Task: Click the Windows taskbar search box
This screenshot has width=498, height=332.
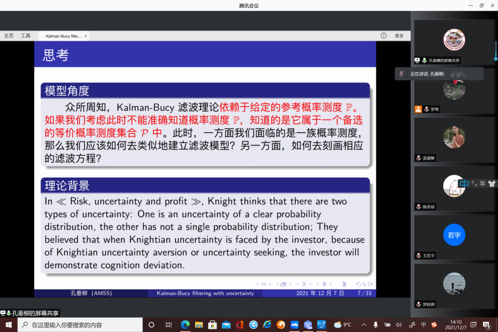Action: point(80,325)
